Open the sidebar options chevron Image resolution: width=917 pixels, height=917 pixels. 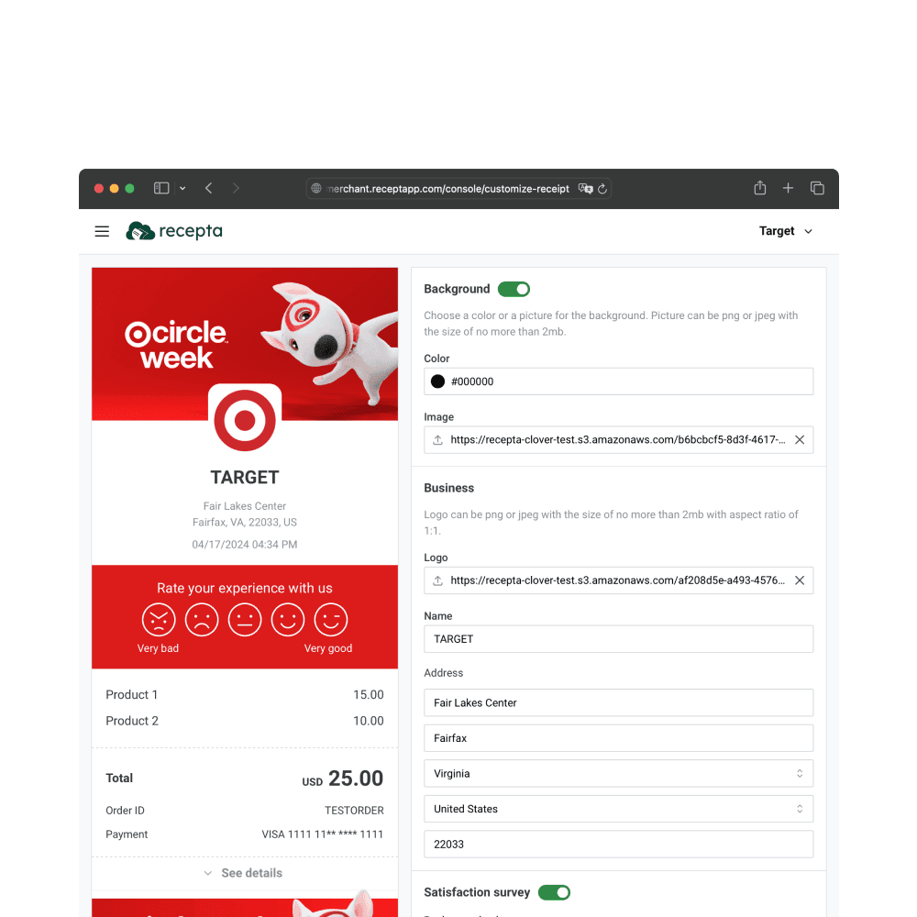click(182, 188)
